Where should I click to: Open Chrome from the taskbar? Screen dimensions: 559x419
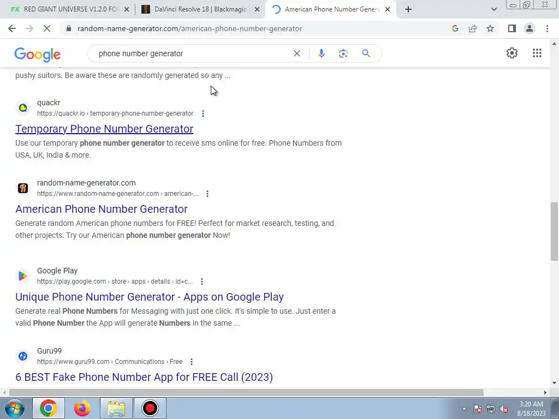pyautogui.click(x=49, y=408)
